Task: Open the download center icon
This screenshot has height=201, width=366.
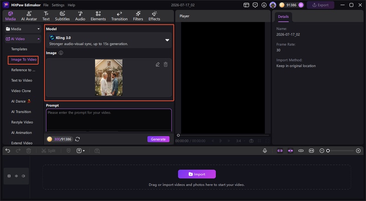Action: [264, 5]
